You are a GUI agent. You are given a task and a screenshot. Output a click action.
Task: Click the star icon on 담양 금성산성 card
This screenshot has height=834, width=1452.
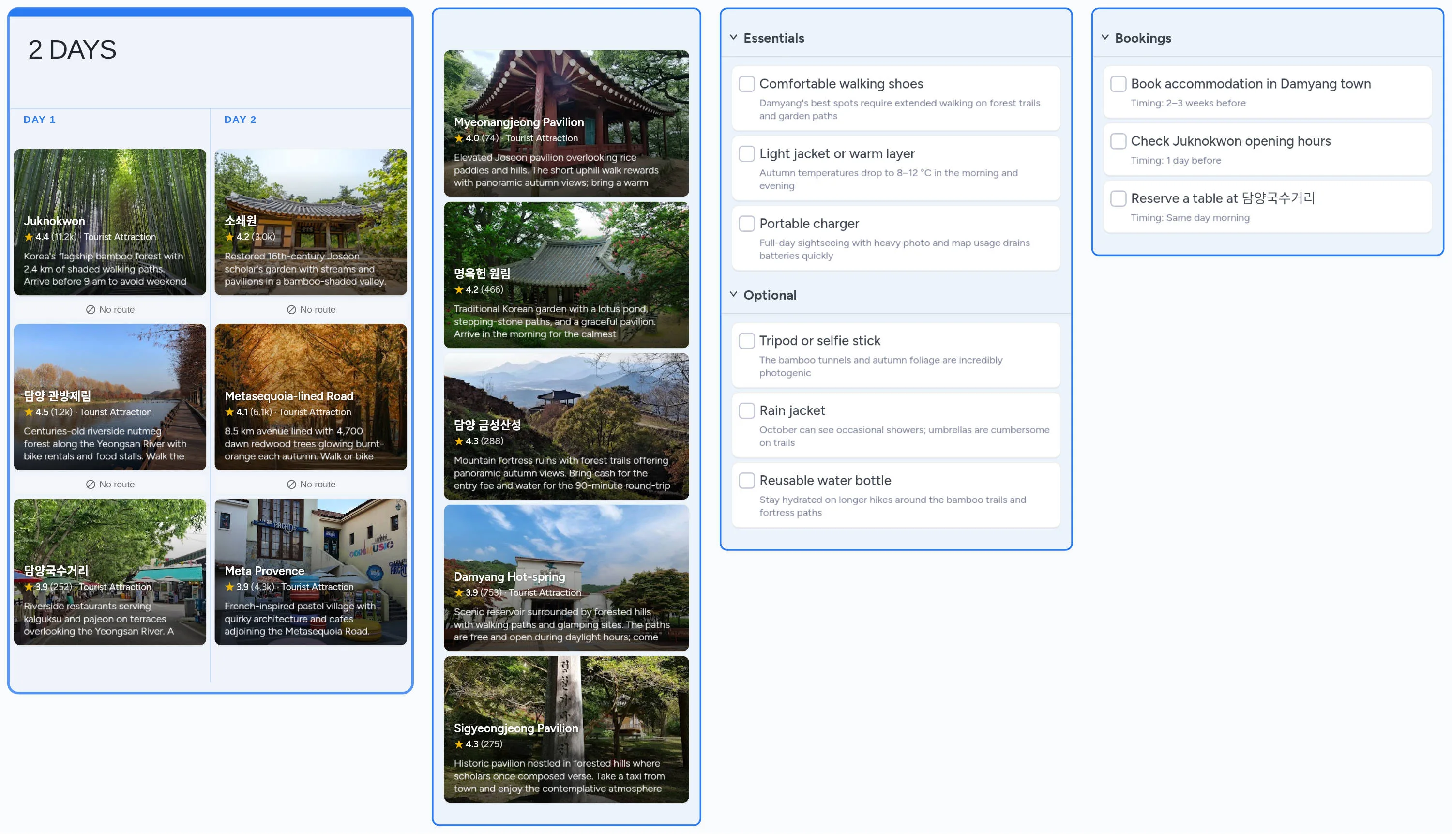tap(459, 441)
